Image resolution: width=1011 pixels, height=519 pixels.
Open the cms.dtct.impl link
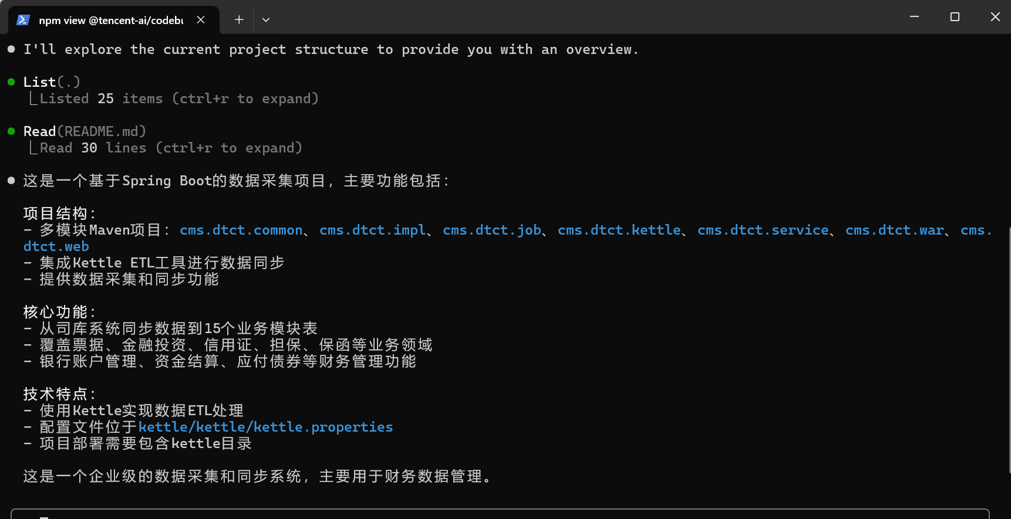(372, 230)
